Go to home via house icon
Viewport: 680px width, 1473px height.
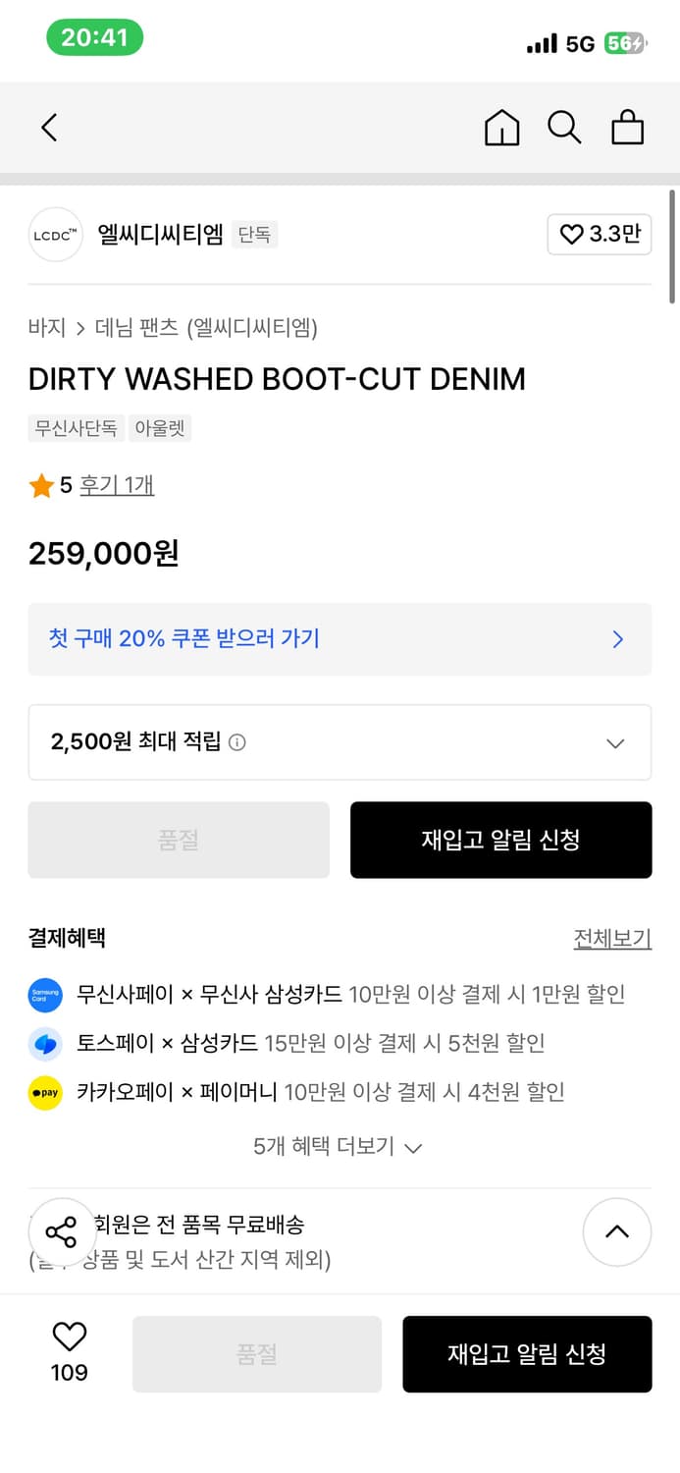(x=501, y=128)
